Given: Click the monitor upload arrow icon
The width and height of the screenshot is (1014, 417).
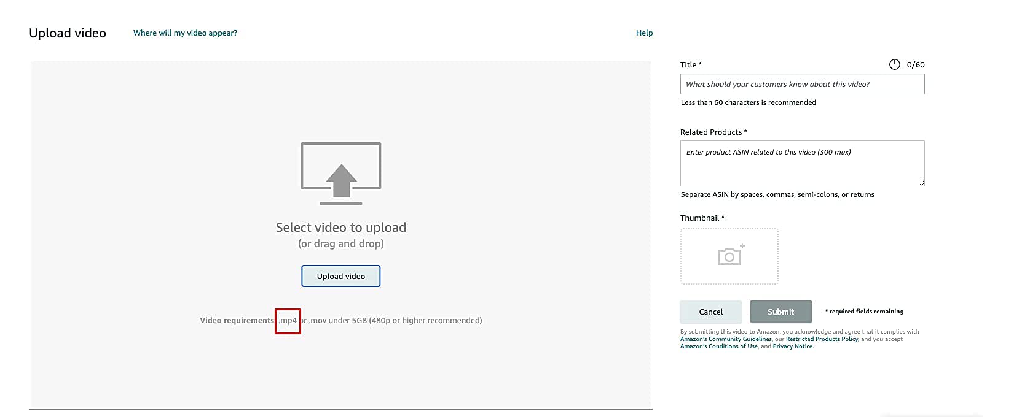Looking at the screenshot, I should click(341, 174).
